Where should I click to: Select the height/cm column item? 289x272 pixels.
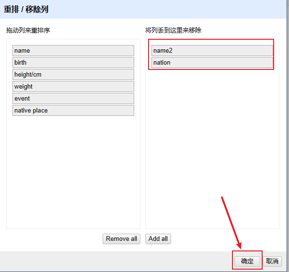[73, 74]
